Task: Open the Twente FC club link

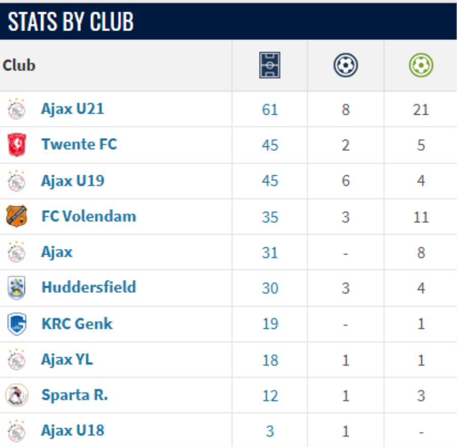Action: 79,144
